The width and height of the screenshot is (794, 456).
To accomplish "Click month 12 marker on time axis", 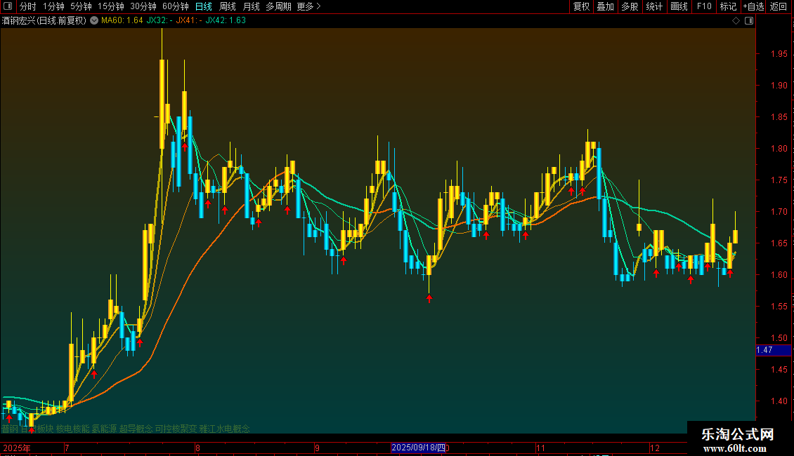I will pyautogui.click(x=655, y=448).
